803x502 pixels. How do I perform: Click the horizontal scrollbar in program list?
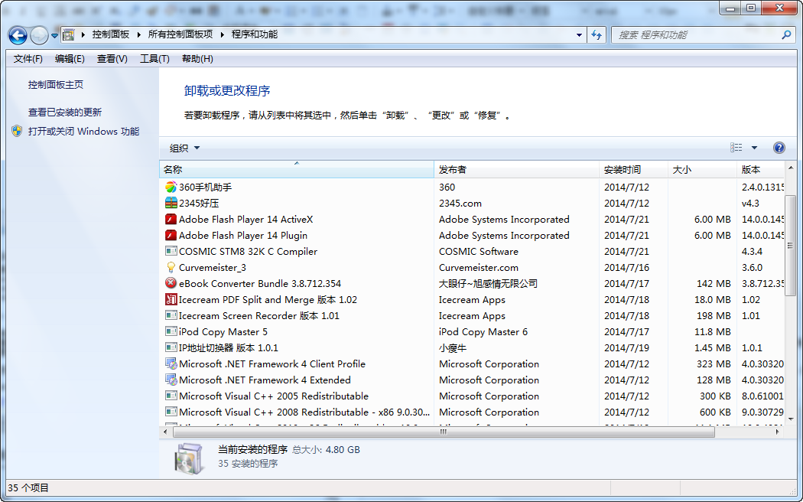pos(442,432)
